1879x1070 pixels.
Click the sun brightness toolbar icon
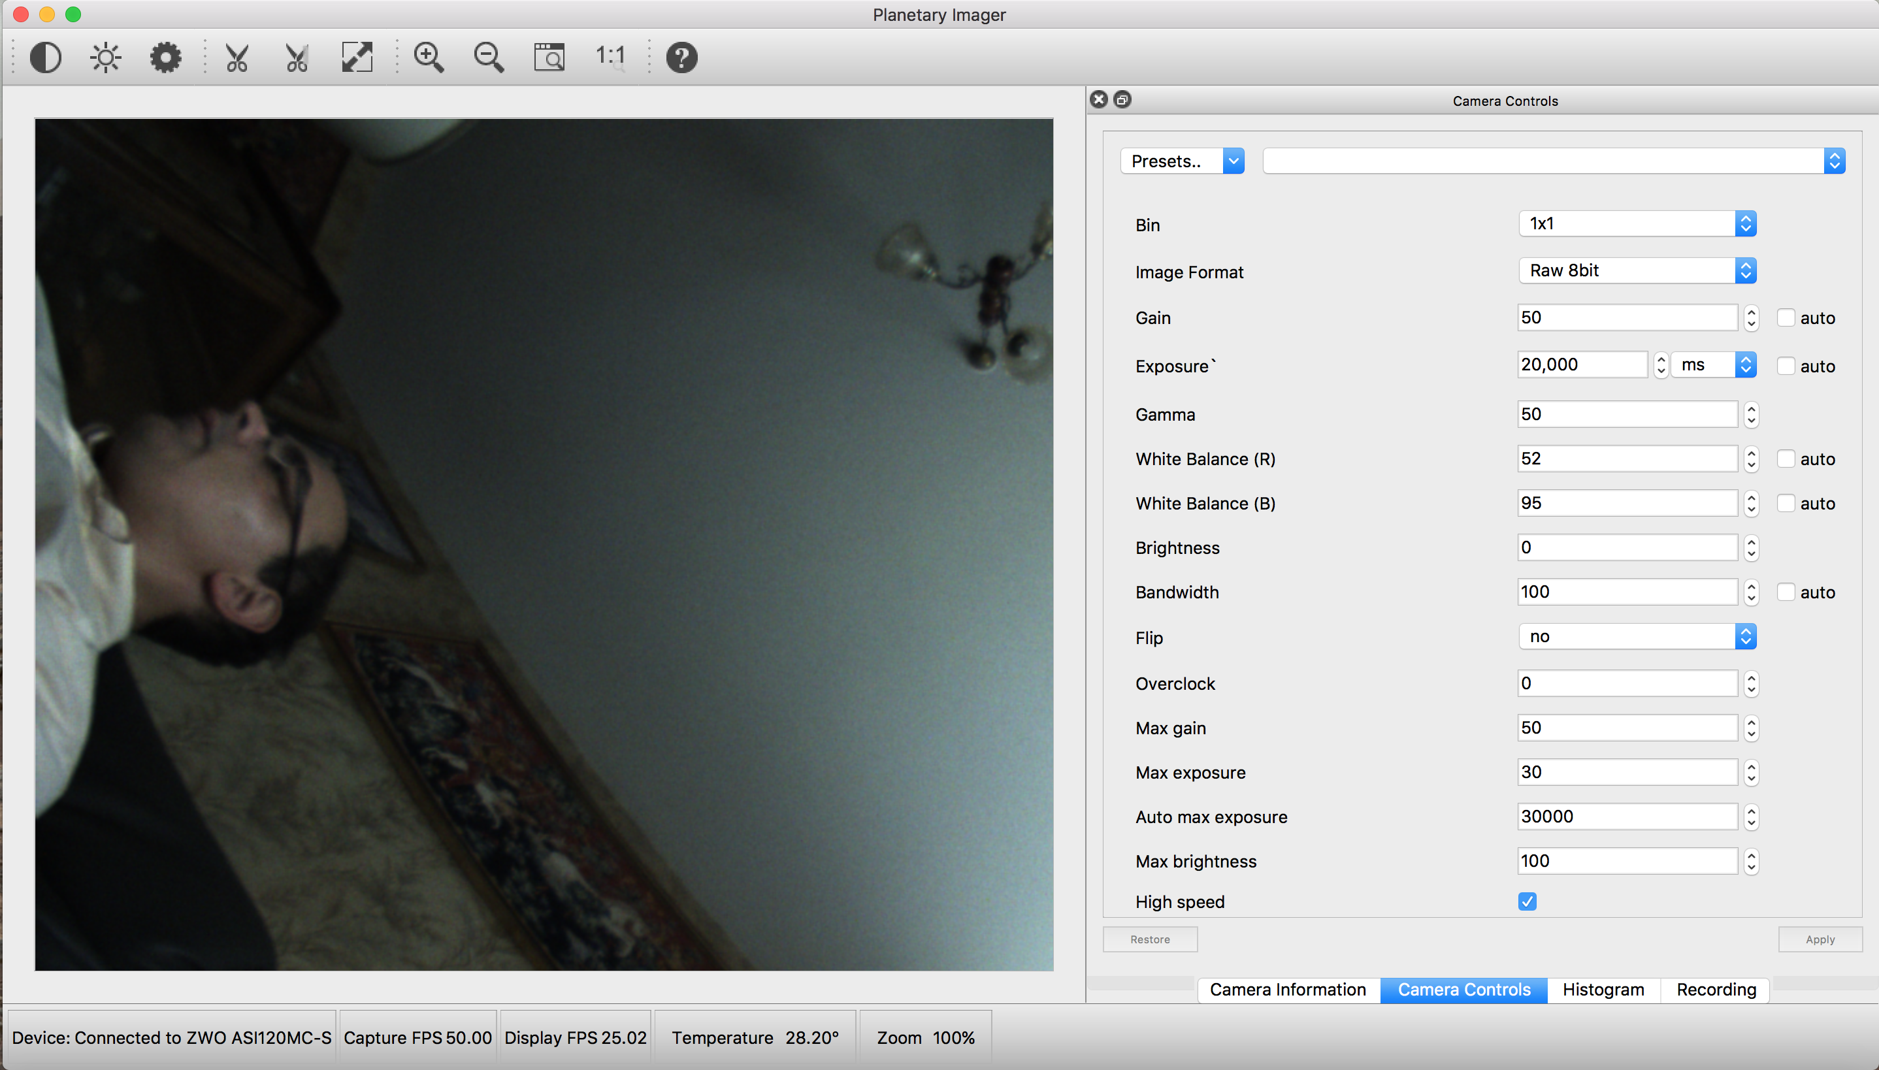click(106, 57)
